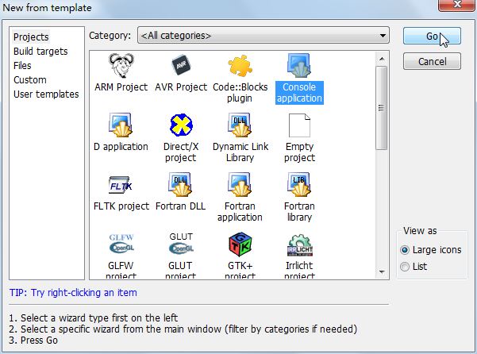
Task: Select the ARM Project template icon
Action: 121,67
